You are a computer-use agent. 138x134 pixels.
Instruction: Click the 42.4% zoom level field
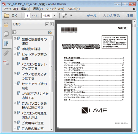(47, 16)
